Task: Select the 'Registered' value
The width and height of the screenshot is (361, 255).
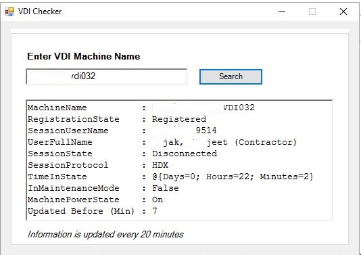Action: coord(179,119)
